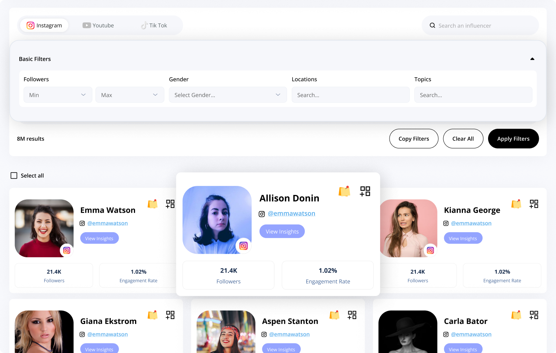This screenshot has height=353, width=556.
Task: Click Allison Donin's profile photo
Action: [217, 220]
